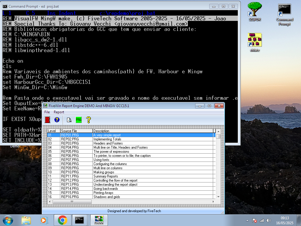The image size is (301, 226).
Task: Show hidden system tray icons
Action: (x=247, y=220)
